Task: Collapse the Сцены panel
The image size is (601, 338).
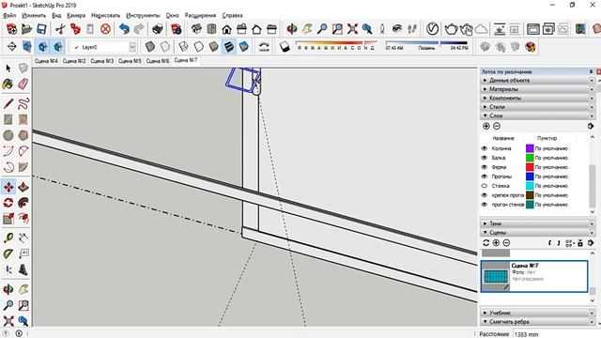Action: click(x=538, y=233)
